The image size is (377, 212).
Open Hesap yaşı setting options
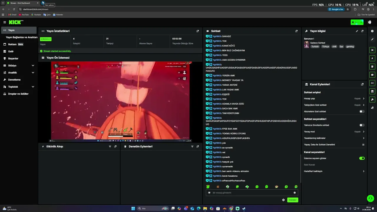click(334, 99)
